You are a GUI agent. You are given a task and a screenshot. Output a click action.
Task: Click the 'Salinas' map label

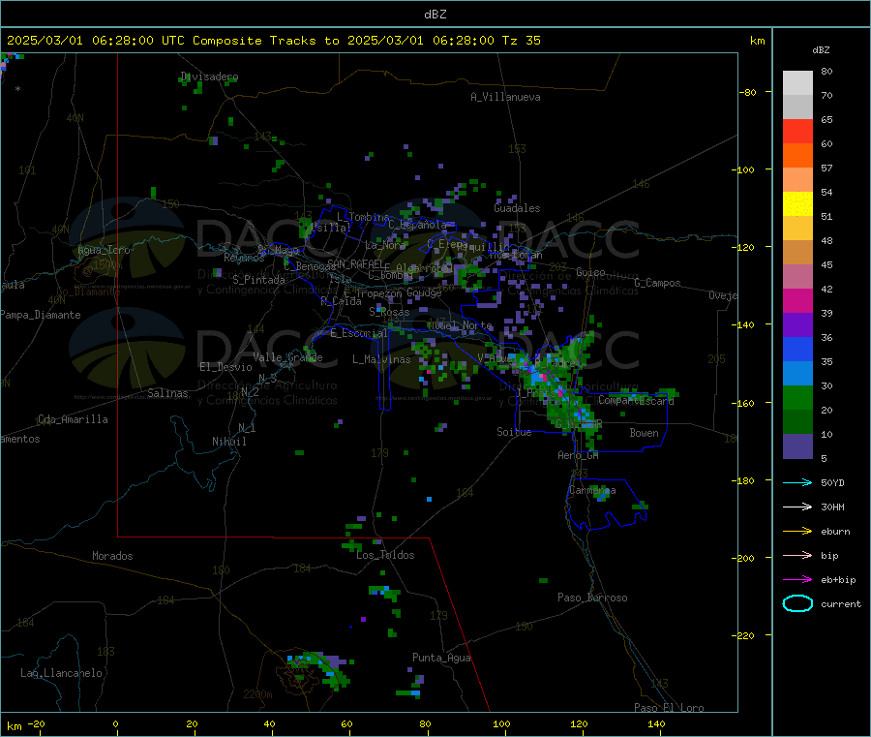click(x=167, y=393)
